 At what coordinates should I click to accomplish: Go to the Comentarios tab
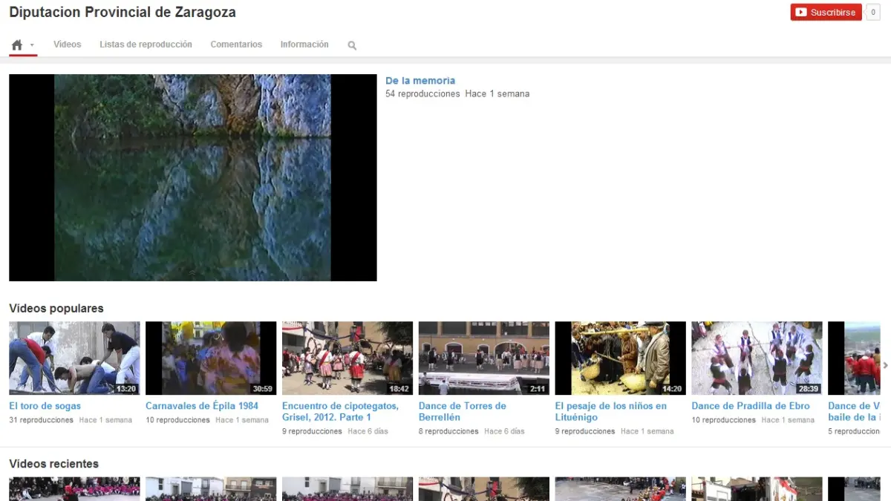tap(236, 45)
